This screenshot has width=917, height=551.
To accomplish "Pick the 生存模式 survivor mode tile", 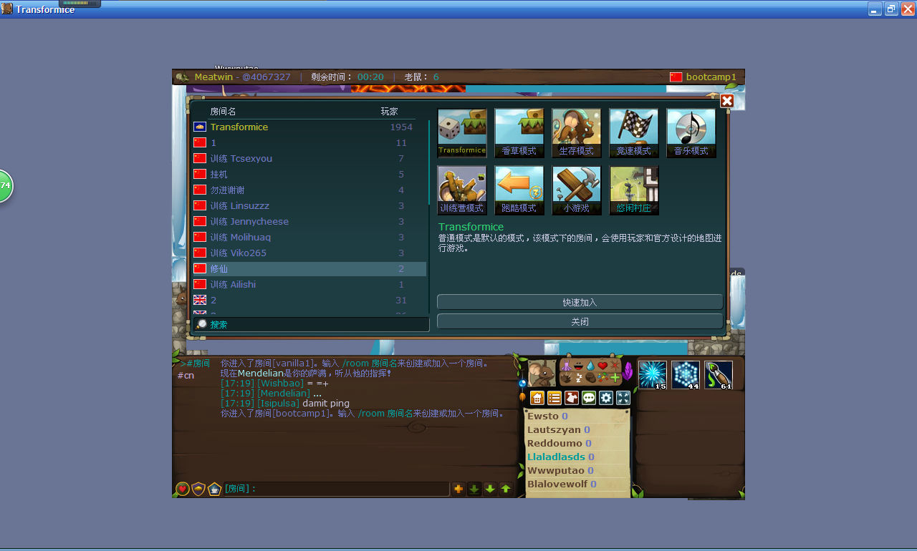I will 577,132.
